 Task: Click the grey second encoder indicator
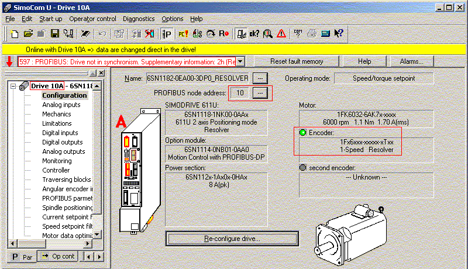point(302,168)
